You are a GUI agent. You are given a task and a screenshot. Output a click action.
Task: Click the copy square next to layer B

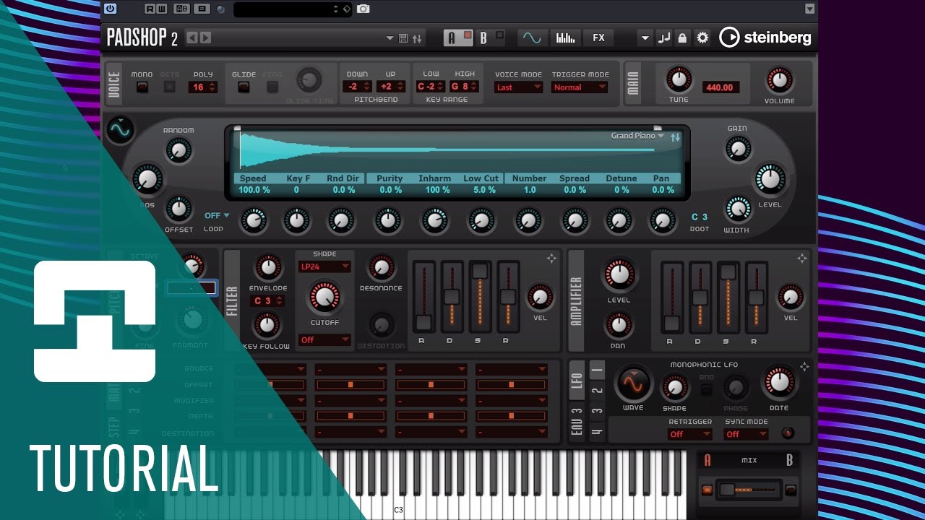point(499,35)
